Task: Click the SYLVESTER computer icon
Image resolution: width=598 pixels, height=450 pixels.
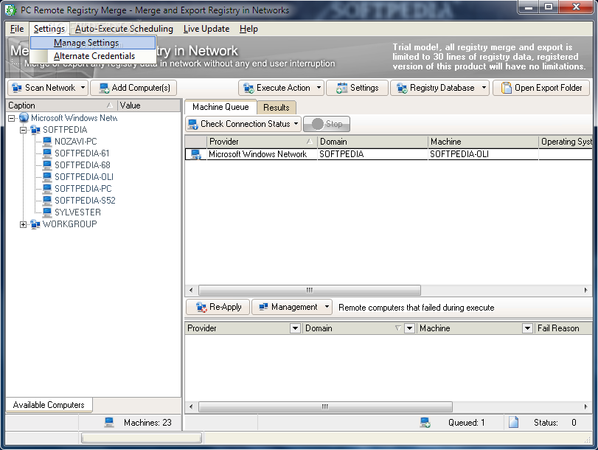Action: [x=47, y=212]
